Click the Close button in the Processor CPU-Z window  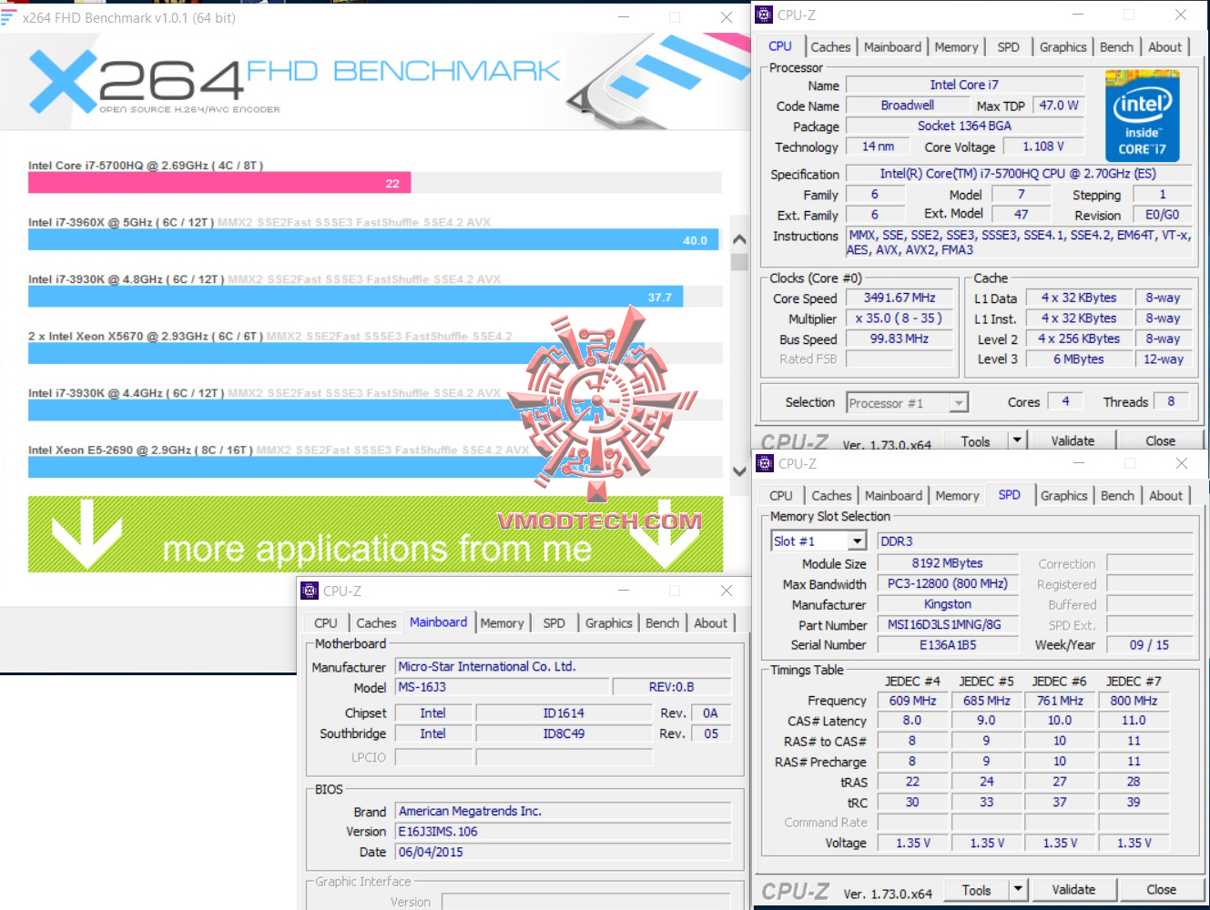(x=1160, y=440)
